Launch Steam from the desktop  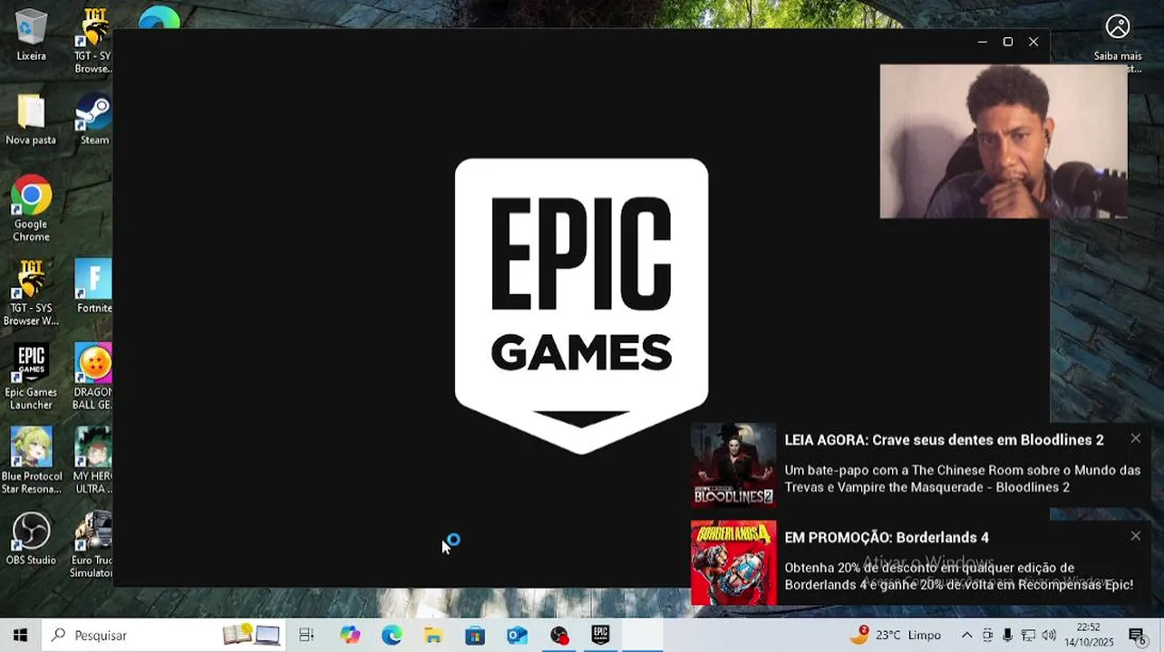click(x=93, y=120)
